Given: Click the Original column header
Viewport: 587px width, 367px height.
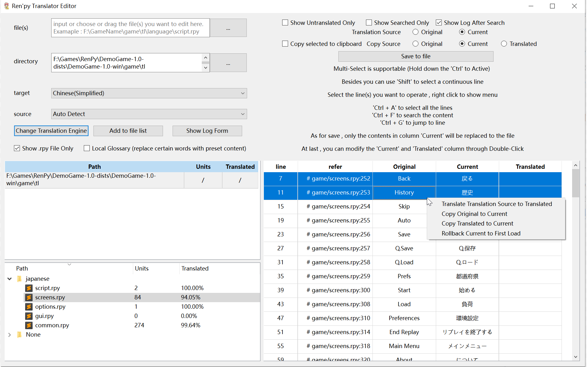Looking at the screenshot, I should [404, 167].
